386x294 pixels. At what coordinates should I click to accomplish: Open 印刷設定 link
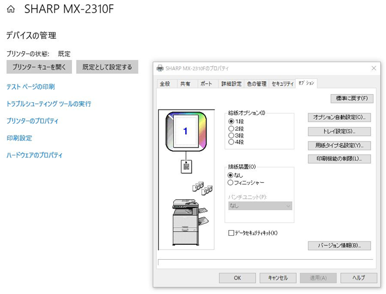click(x=19, y=138)
